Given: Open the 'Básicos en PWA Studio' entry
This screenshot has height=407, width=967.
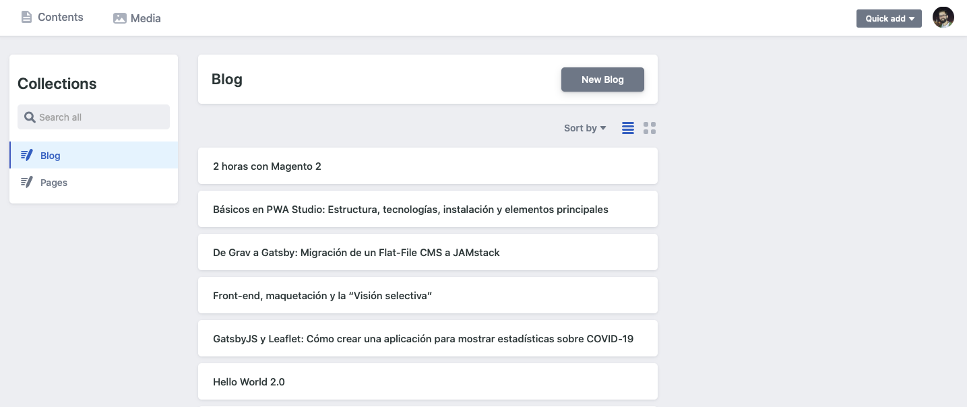Looking at the screenshot, I should pyautogui.click(x=428, y=209).
